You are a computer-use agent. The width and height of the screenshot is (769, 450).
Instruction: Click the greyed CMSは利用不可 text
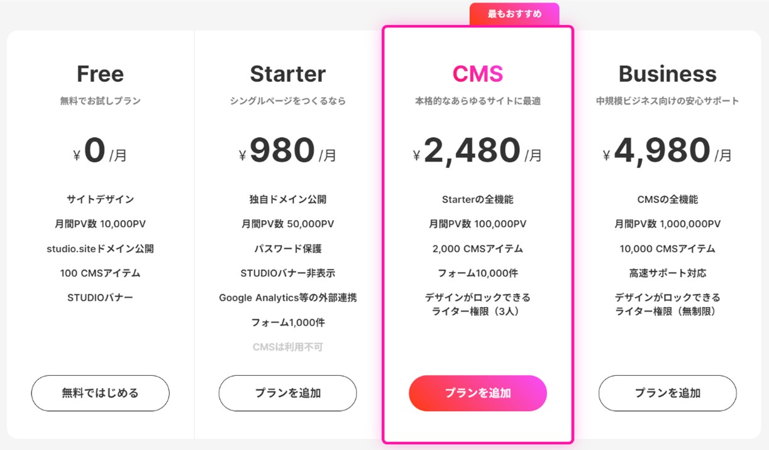click(x=287, y=347)
